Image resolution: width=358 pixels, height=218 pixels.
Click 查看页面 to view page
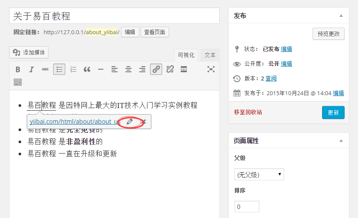[154, 32]
